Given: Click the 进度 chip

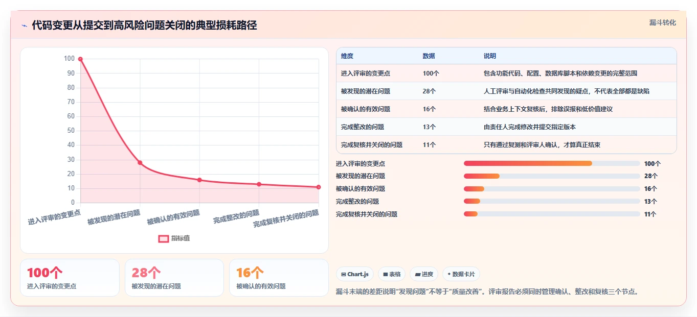Looking at the screenshot, I should pos(424,274).
